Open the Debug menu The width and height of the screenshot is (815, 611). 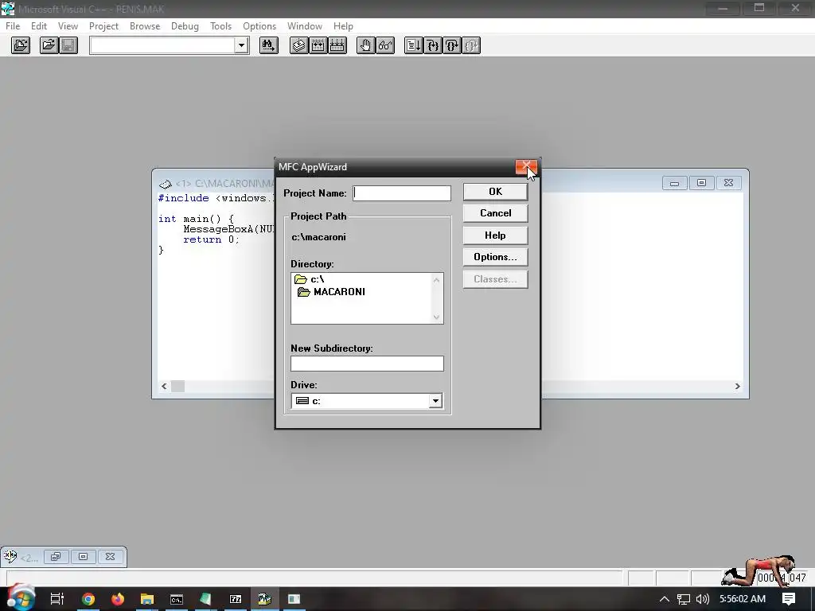[x=185, y=26]
